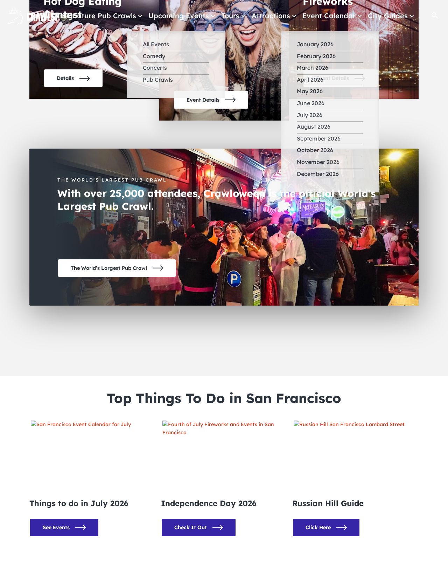Image resolution: width=448 pixels, height=566 pixels.
Task: Expand the Attractions menu chevron
Action: (x=294, y=16)
